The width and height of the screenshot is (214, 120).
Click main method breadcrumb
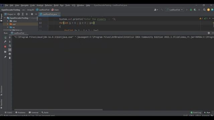click(x=55, y=10)
